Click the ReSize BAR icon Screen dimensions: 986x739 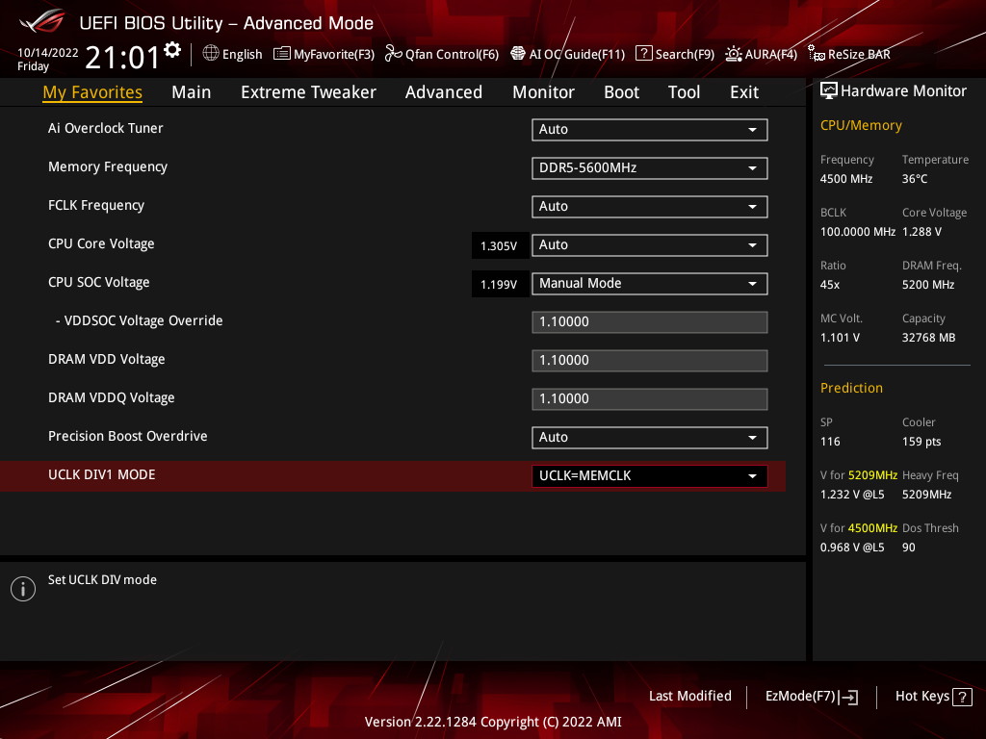pyautogui.click(x=817, y=54)
